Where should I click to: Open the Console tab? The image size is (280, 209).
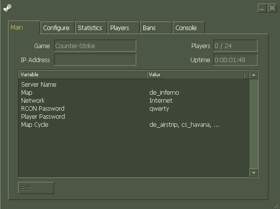[x=189, y=28]
